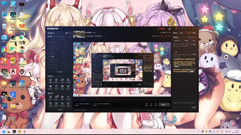241x135 pixels.
Task: Click the stream category tag
Action: point(94,36)
